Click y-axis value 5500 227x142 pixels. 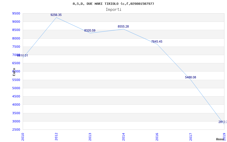click(x=16, y=80)
